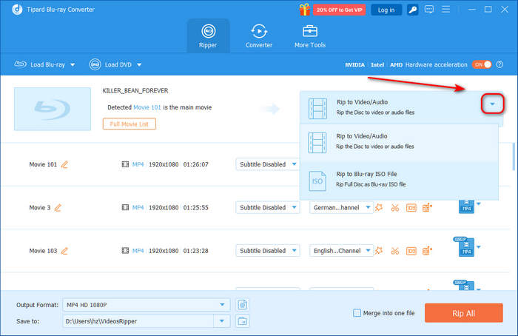Viewport: 518px width, 336px height.
Task: Click the Blu-ray disc thumbnail
Action: point(53,109)
